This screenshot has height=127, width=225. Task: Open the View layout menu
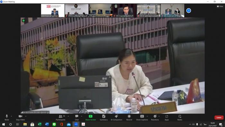[x=220, y=6]
